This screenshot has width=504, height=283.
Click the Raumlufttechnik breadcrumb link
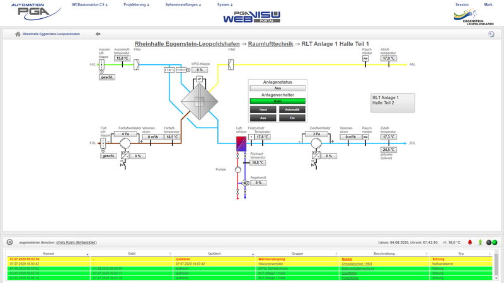[270, 44]
